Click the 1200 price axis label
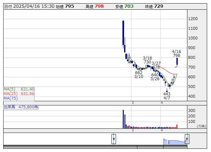 click(193, 19)
